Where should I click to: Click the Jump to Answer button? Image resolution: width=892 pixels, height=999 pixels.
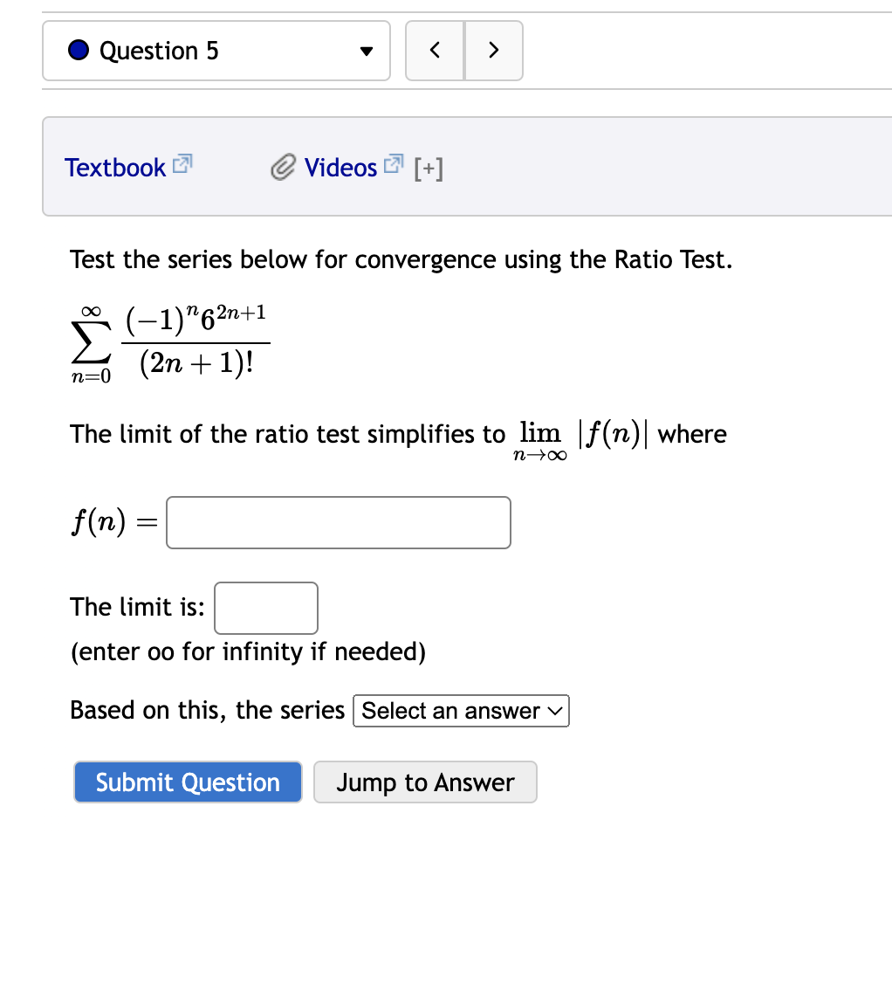(x=425, y=782)
